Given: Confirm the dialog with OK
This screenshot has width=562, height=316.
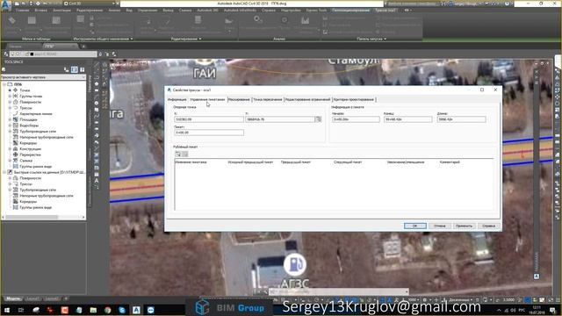Looking at the screenshot, I should pos(414,226).
